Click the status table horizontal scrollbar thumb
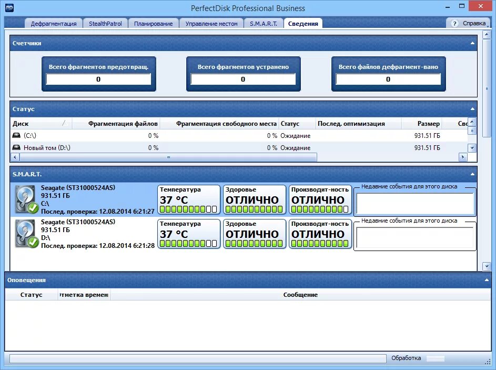Screen dimensions: 496x370 coord(168,157)
